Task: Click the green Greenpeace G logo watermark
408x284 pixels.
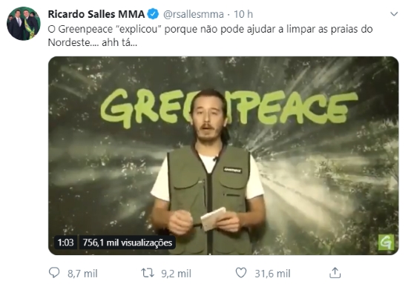Action: click(386, 242)
